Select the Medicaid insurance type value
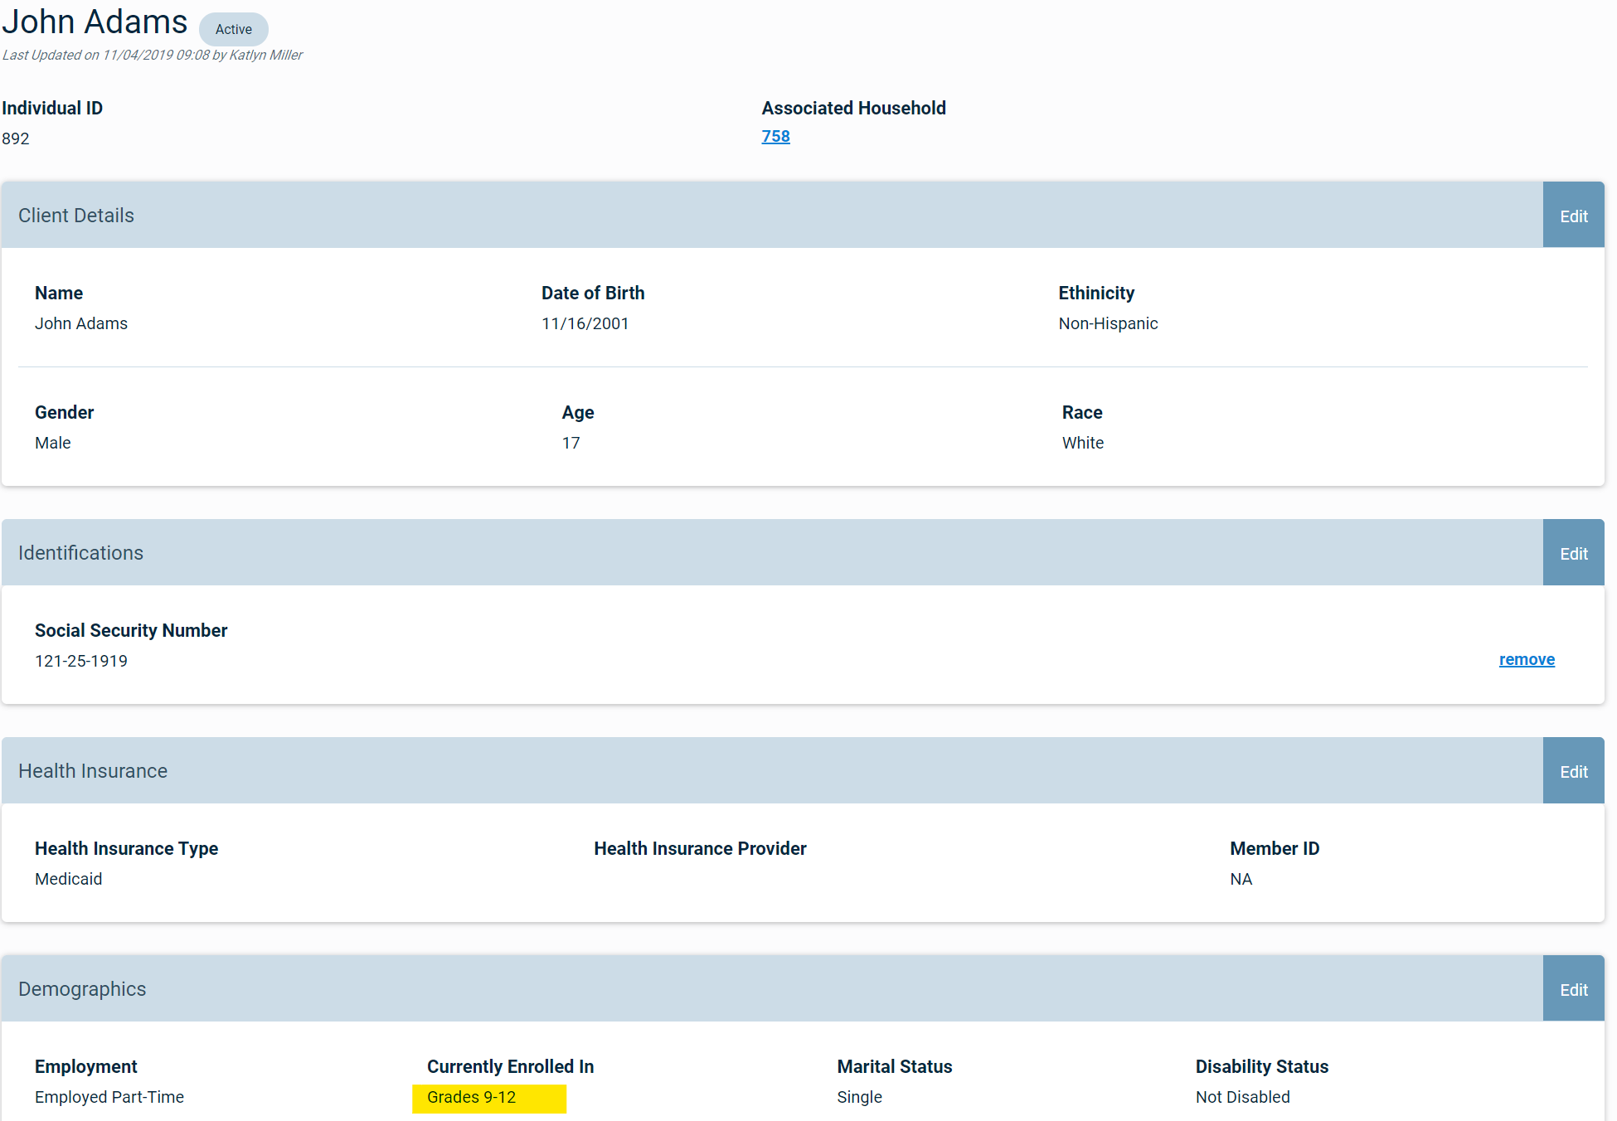Image resolution: width=1617 pixels, height=1121 pixels. [69, 879]
